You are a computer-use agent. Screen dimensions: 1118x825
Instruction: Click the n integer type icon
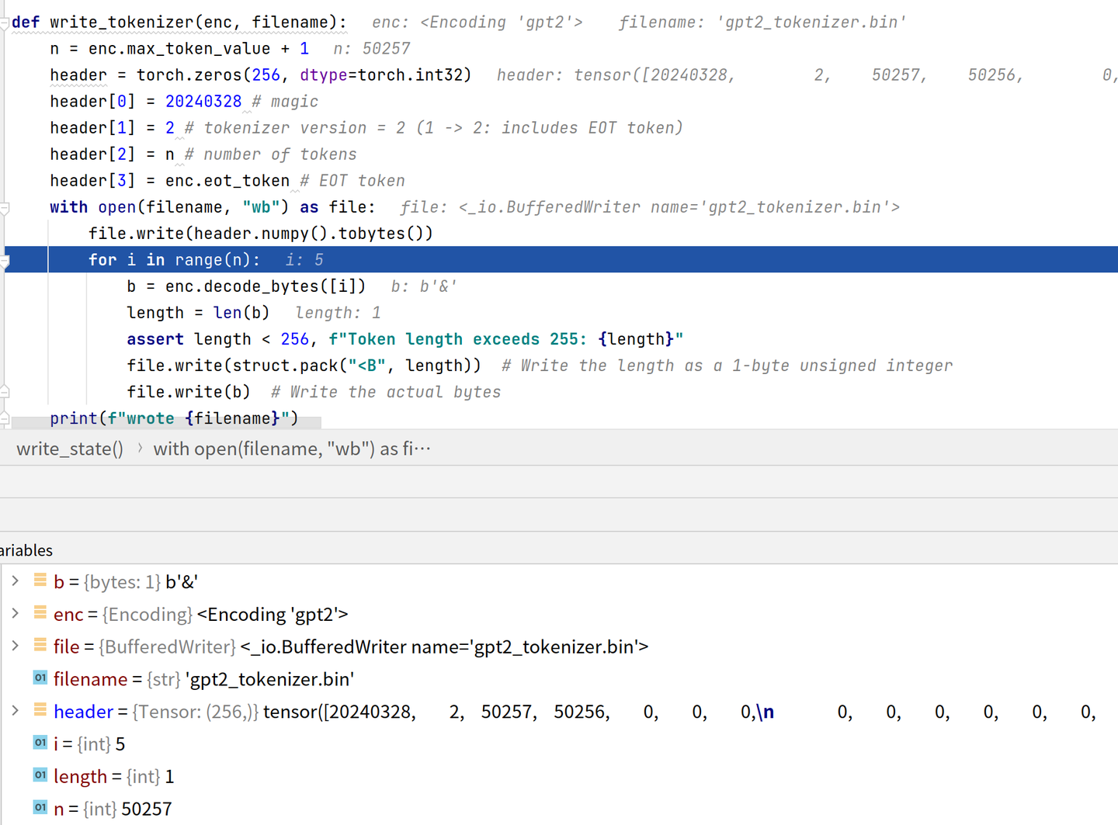pos(40,808)
